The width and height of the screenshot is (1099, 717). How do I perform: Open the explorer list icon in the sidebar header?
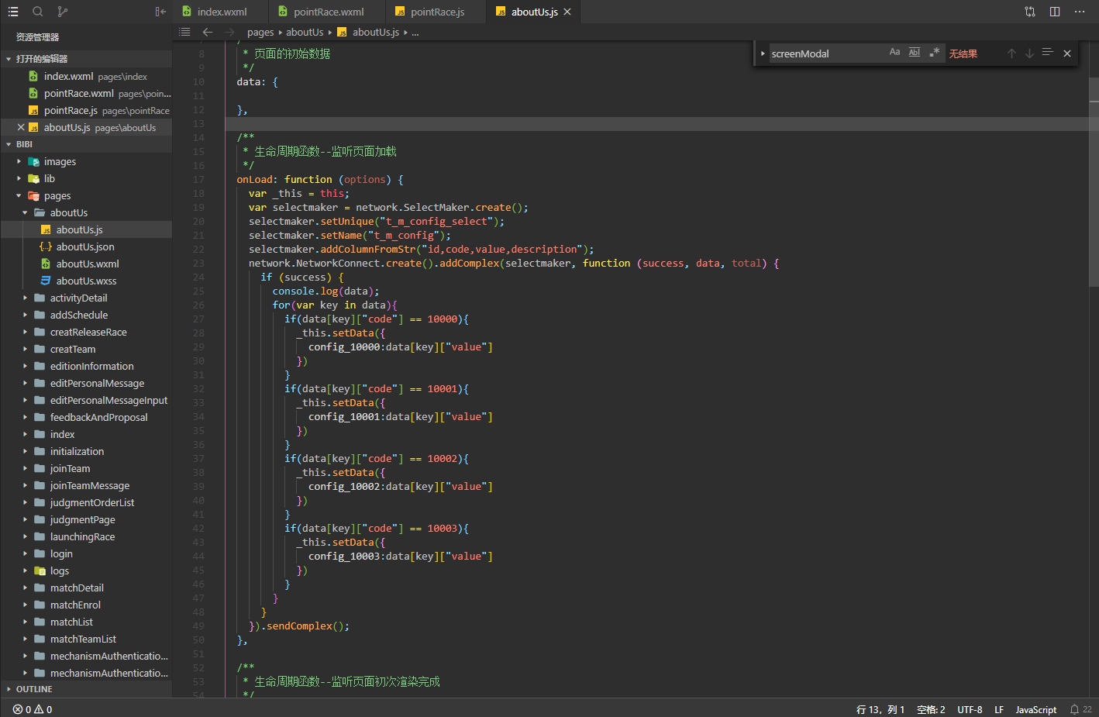(x=12, y=12)
